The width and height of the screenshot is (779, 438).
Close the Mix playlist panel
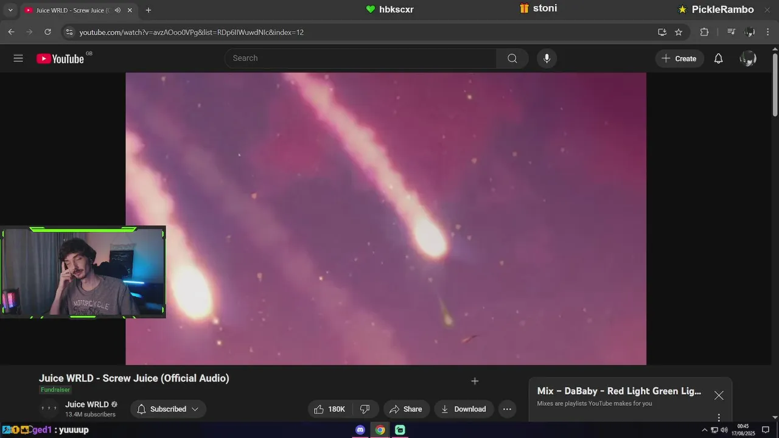point(719,395)
